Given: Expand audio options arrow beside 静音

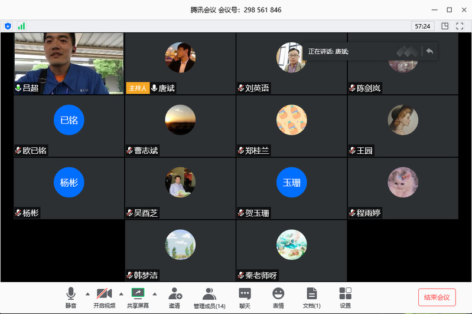Looking at the screenshot, I should [87, 293].
